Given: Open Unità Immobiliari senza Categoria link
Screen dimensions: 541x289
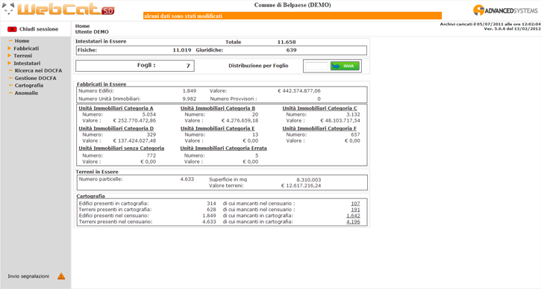Looking at the screenshot, I should 122,148.
